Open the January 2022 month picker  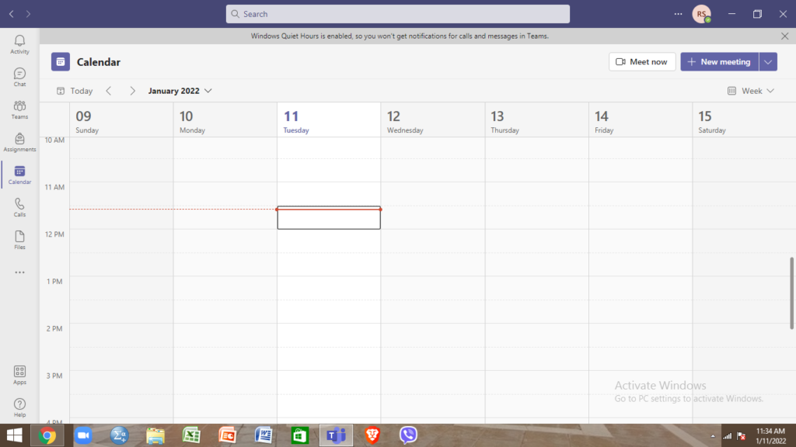coord(180,91)
